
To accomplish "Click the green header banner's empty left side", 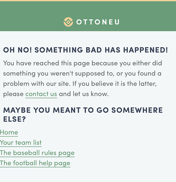I will (x=30, y=16).
